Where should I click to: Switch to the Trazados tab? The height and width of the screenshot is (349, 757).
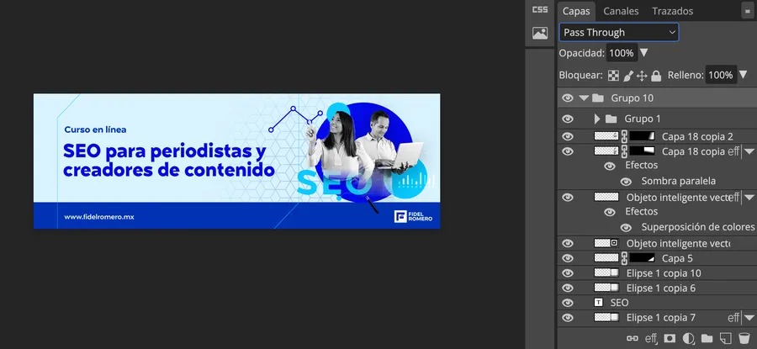[x=672, y=11]
